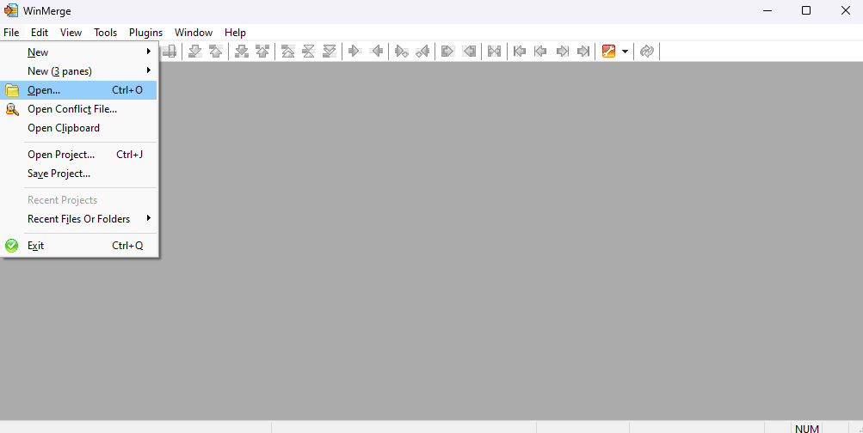
Task: Click the Refresh toolbar icon
Action: [647, 52]
